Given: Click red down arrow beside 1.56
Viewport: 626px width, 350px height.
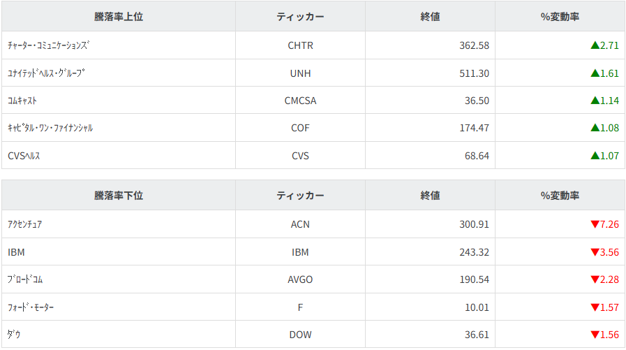Looking at the screenshot, I should pos(595,335).
